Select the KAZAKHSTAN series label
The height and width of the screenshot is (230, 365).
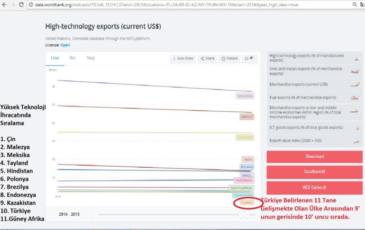click(x=243, y=195)
